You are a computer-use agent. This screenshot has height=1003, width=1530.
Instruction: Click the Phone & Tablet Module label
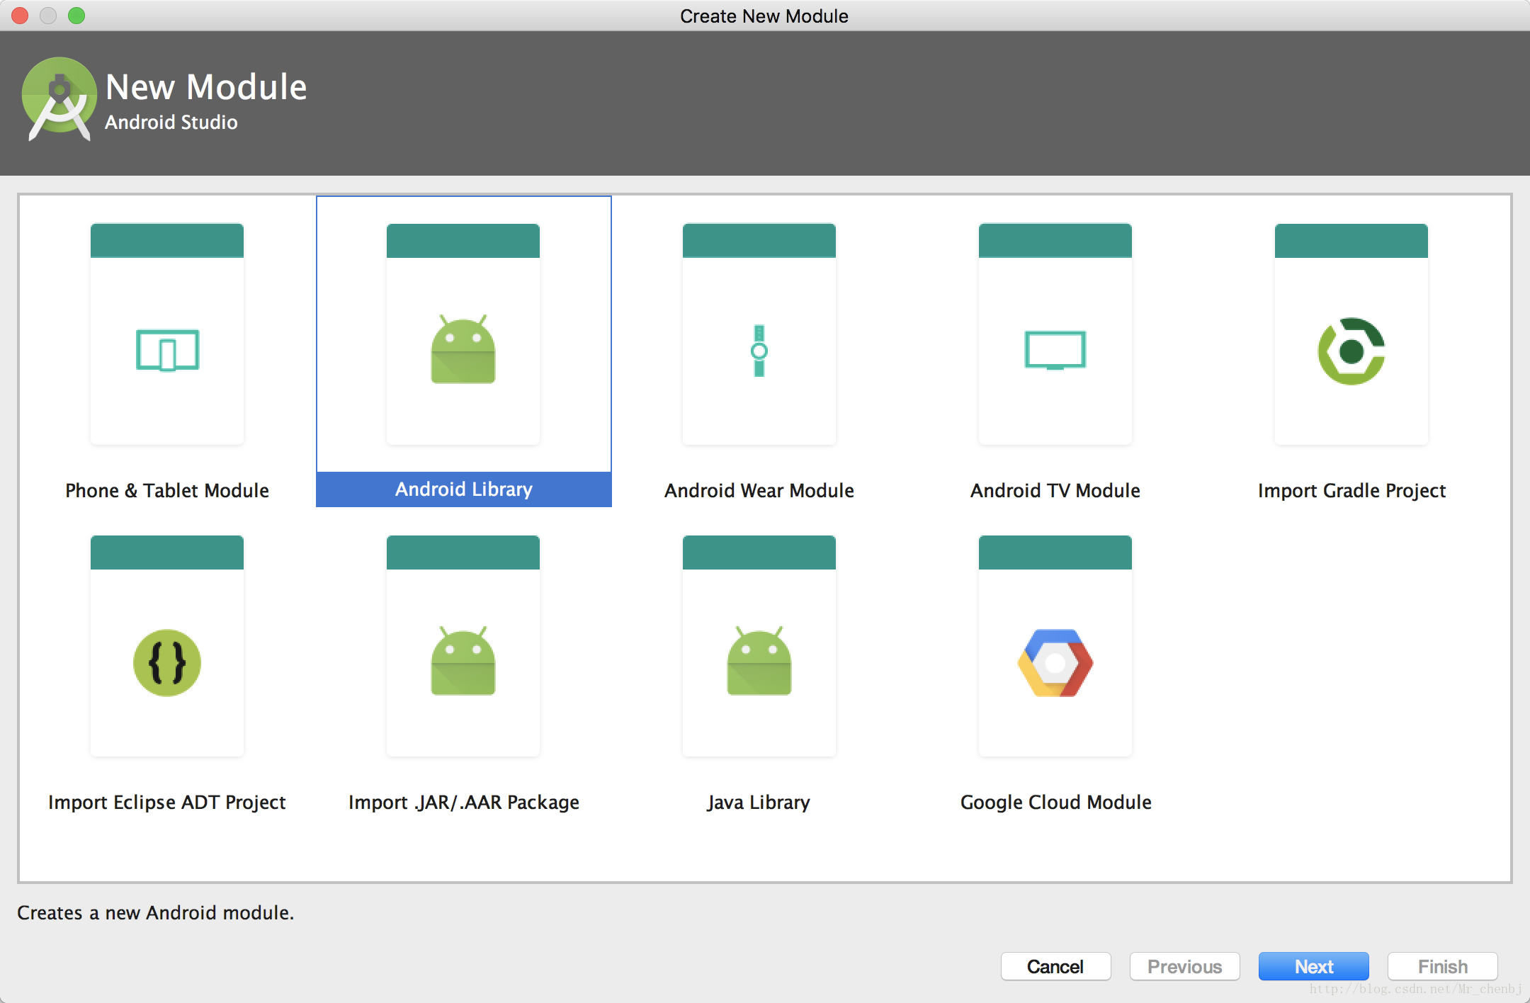pos(167,490)
